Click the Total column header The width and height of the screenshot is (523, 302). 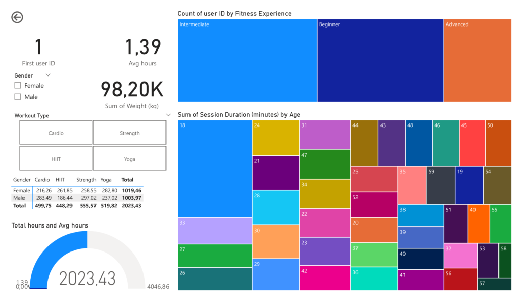pyautogui.click(x=126, y=180)
